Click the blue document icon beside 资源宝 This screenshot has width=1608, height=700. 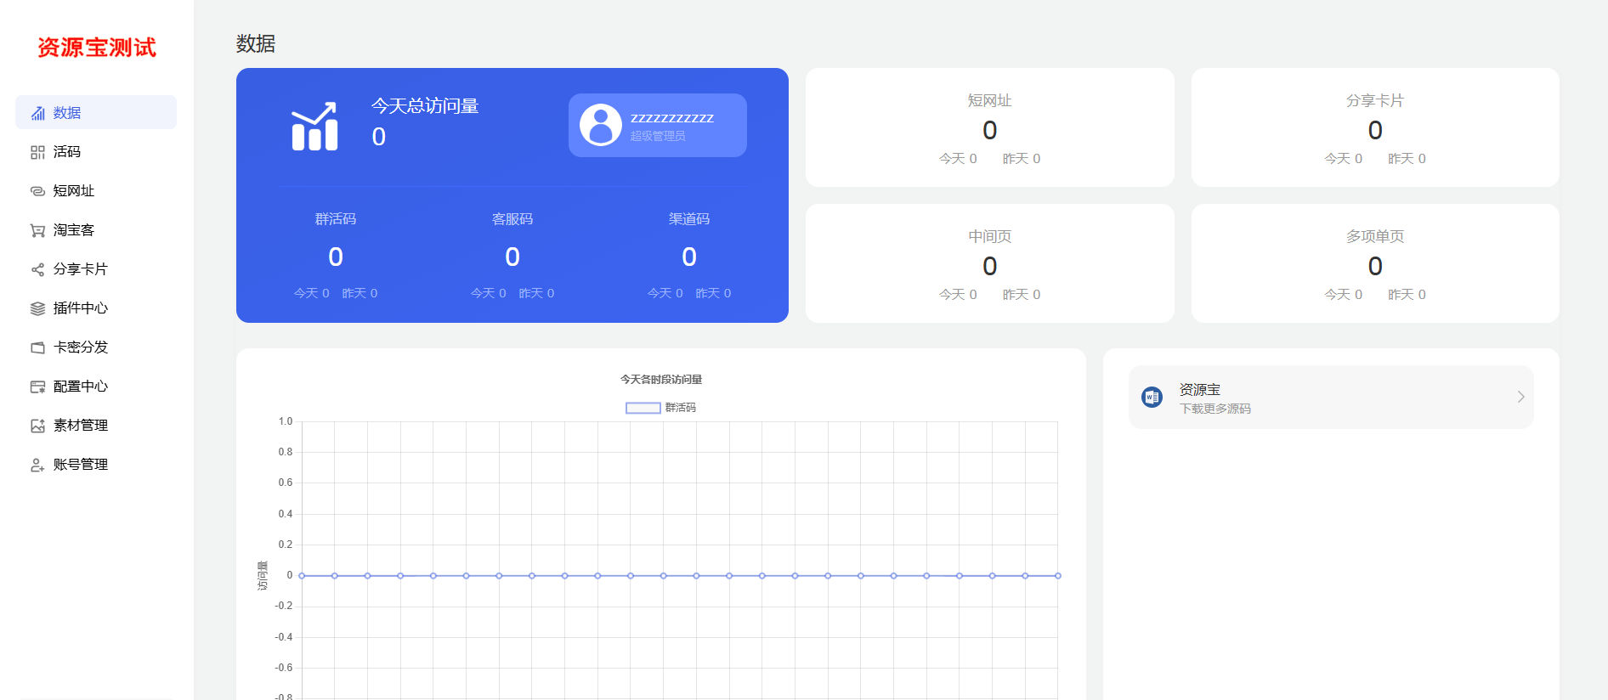point(1152,397)
